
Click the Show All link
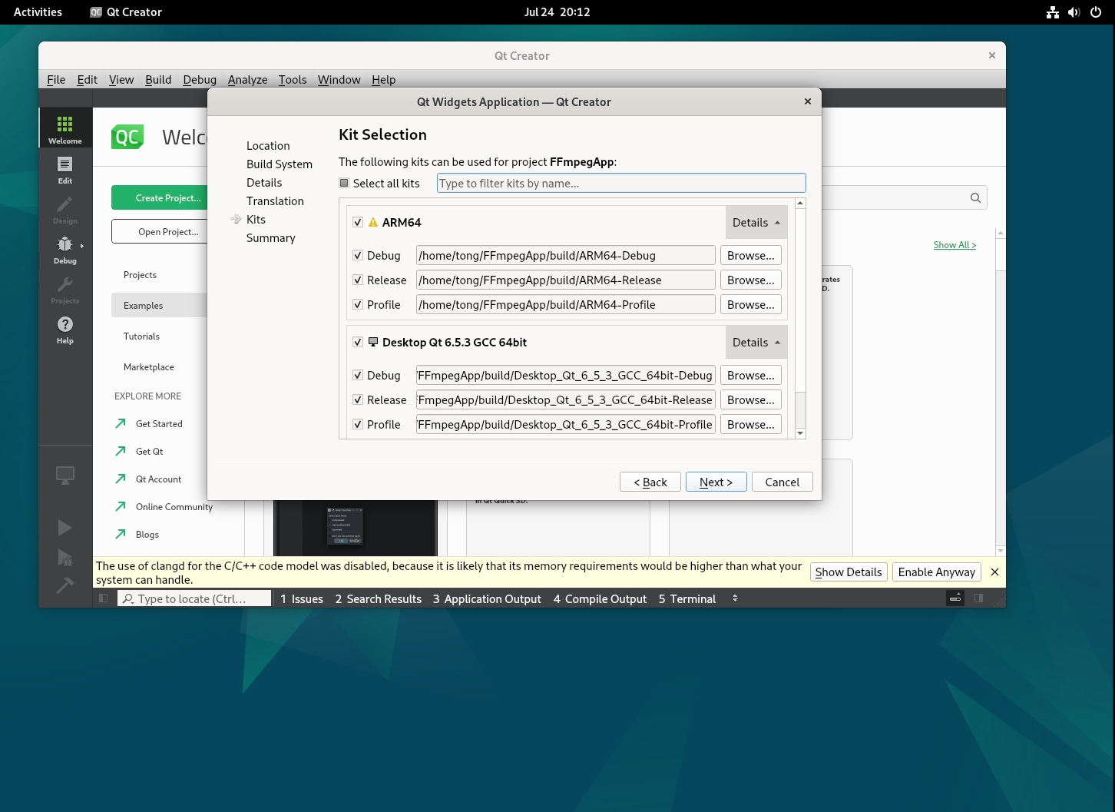[955, 244]
